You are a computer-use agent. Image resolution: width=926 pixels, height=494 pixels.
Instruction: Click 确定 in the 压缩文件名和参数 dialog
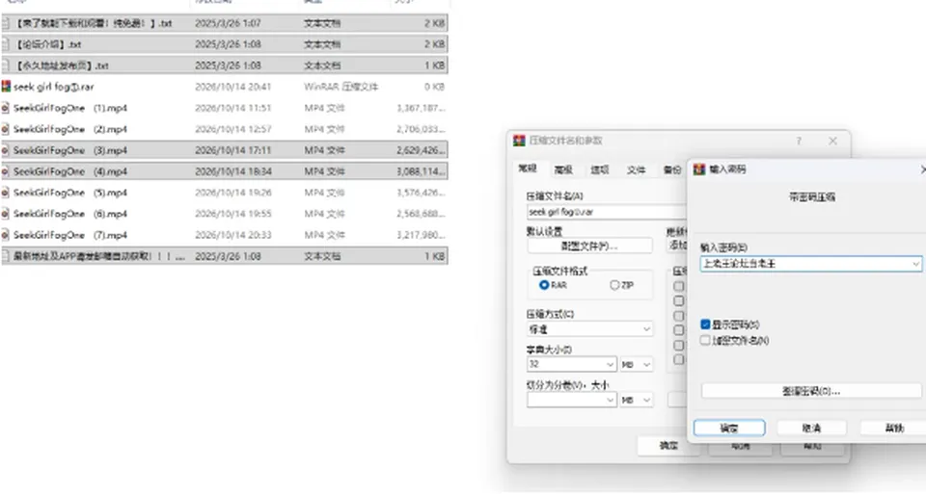tap(668, 446)
